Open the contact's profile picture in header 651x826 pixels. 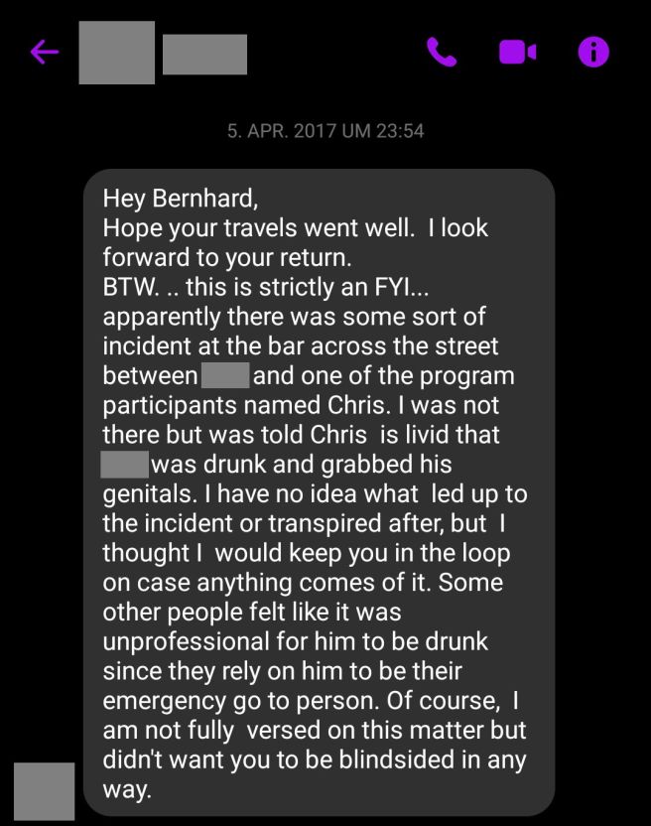116,53
